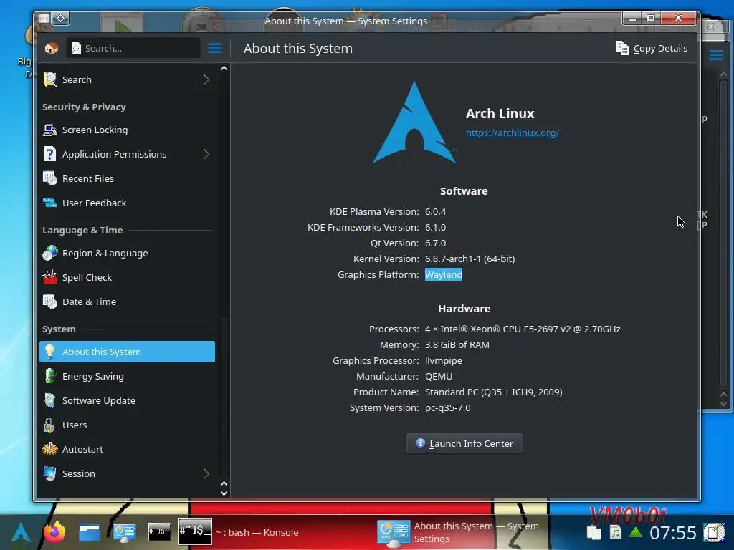Image resolution: width=734 pixels, height=550 pixels.
Task: Click the notes icon at taskbar end
Action: [x=713, y=532]
